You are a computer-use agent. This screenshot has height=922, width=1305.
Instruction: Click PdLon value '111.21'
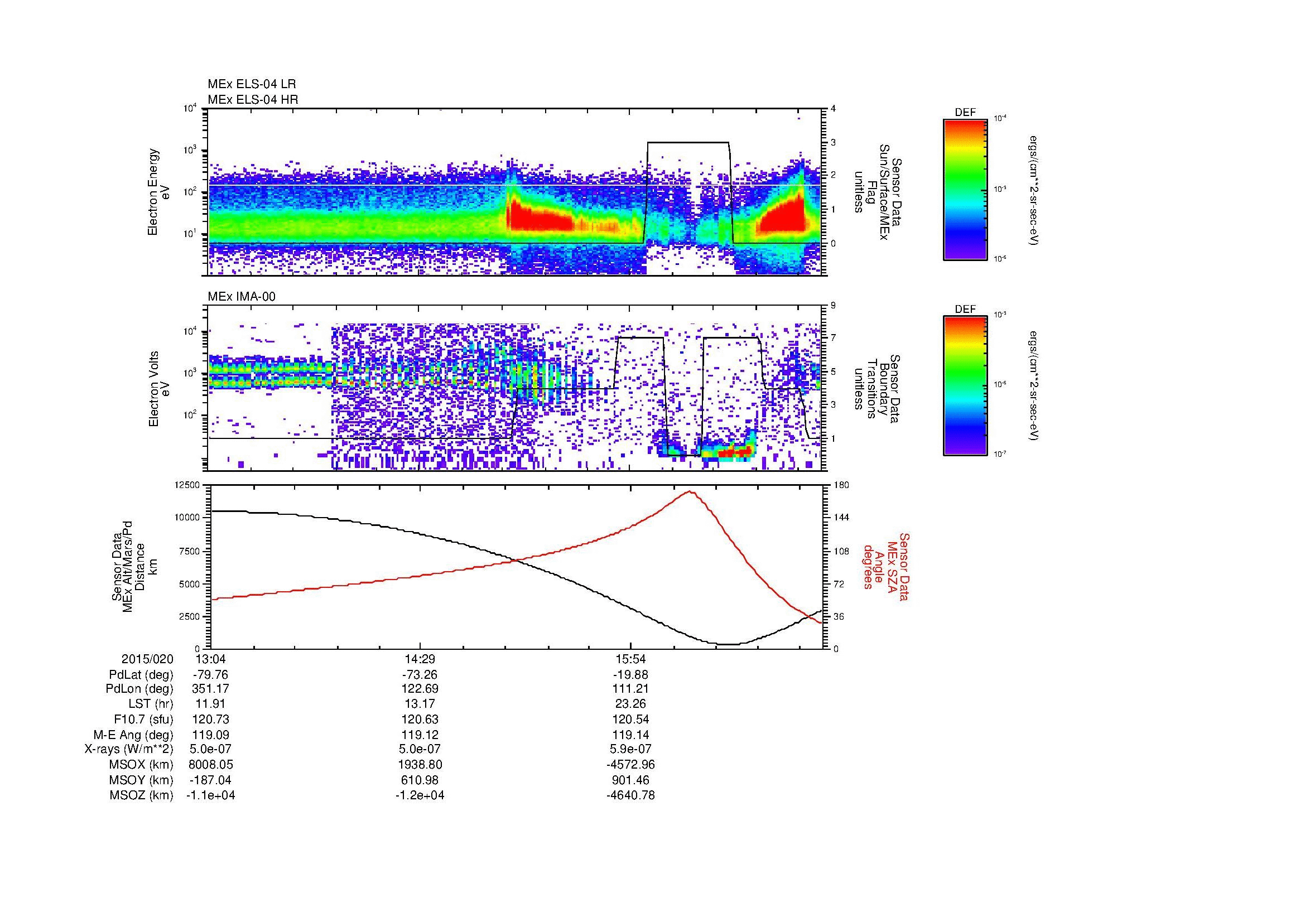(630, 689)
